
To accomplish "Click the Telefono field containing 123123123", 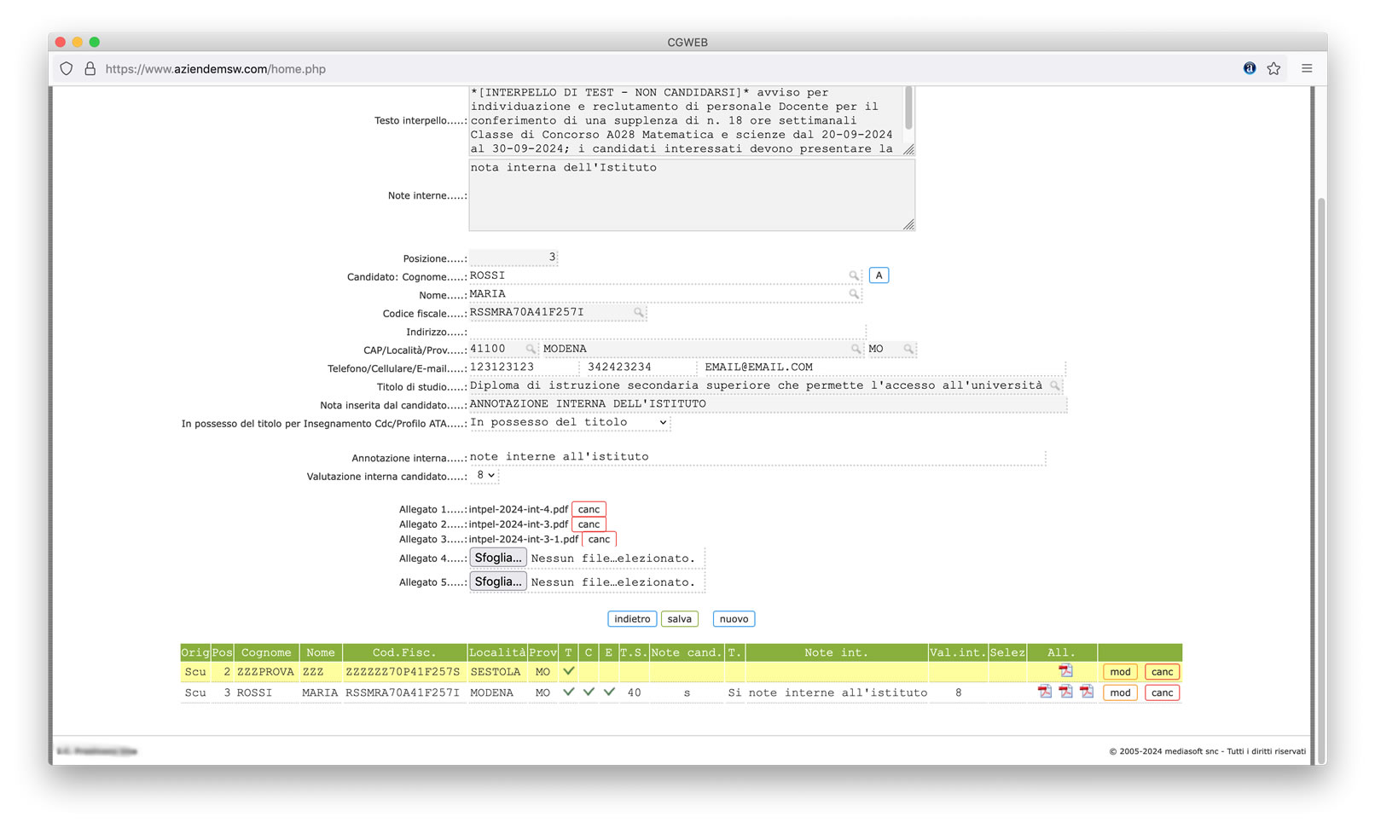I will click(524, 368).
